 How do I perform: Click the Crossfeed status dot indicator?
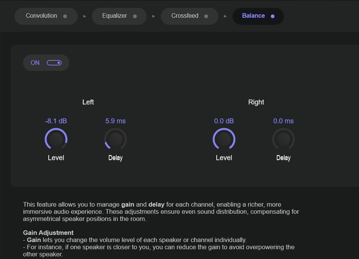tap(206, 16)
